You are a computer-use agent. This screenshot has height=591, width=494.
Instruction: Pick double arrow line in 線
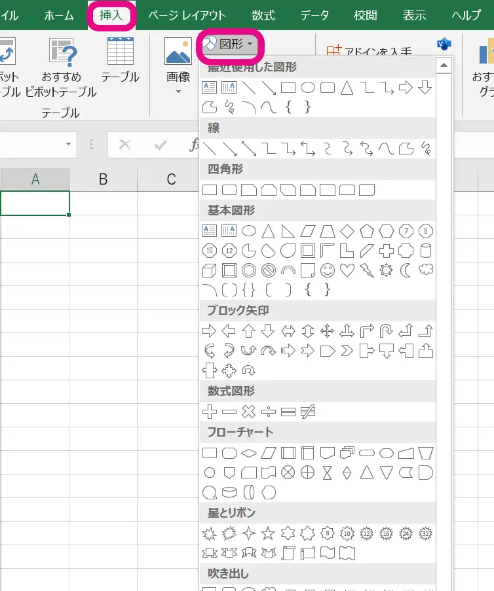click(x=249, y=149)
